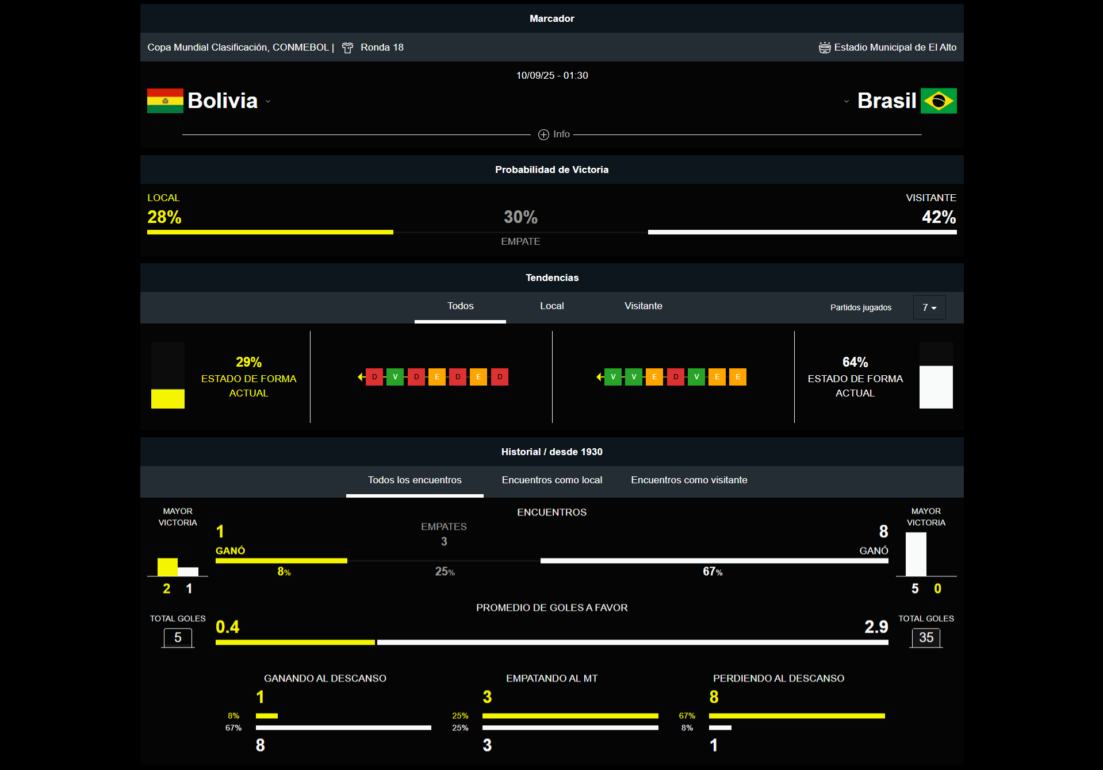
Task: Click the Copa Mundial Clasificación CONMEBOL link
Action: [x=238, y=47]
